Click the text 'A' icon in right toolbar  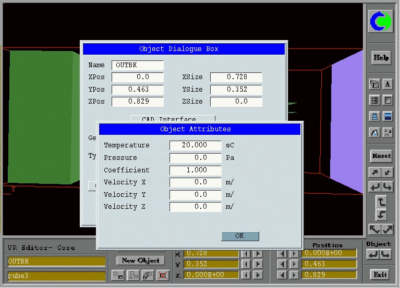coord(387,84)
